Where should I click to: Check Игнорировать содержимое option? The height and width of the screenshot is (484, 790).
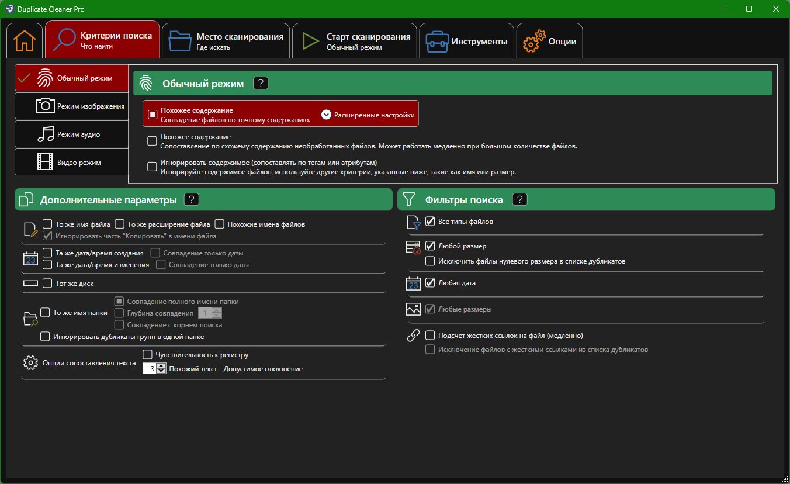click(x=152, y=167)
